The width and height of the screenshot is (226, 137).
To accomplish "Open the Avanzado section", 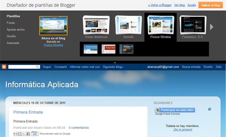I will tap(13, 43).
